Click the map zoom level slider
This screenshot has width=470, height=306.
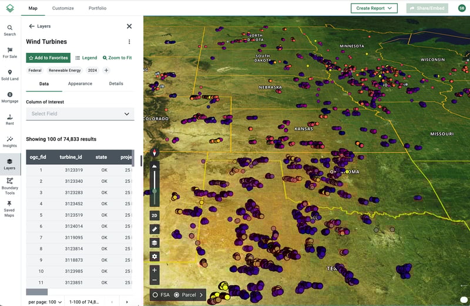(x=155, y=190)
